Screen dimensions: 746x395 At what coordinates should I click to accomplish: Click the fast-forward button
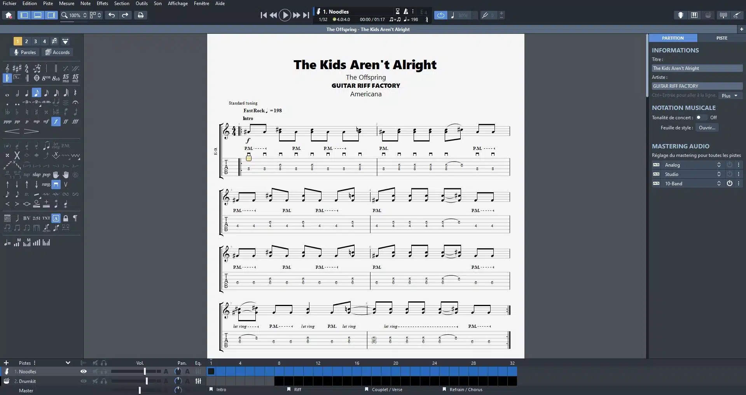[x=296, y=15]
